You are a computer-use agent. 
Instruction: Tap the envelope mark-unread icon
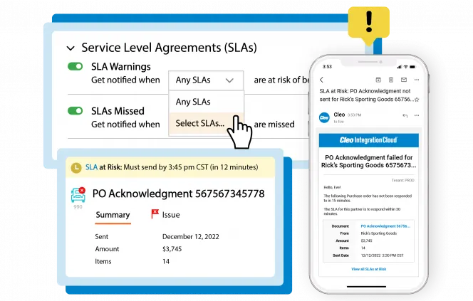click(x=404, y=80)
